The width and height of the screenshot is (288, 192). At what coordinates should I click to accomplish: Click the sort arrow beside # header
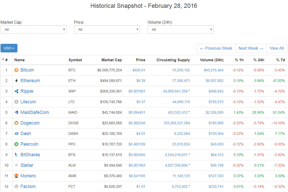tap(3, 59)
